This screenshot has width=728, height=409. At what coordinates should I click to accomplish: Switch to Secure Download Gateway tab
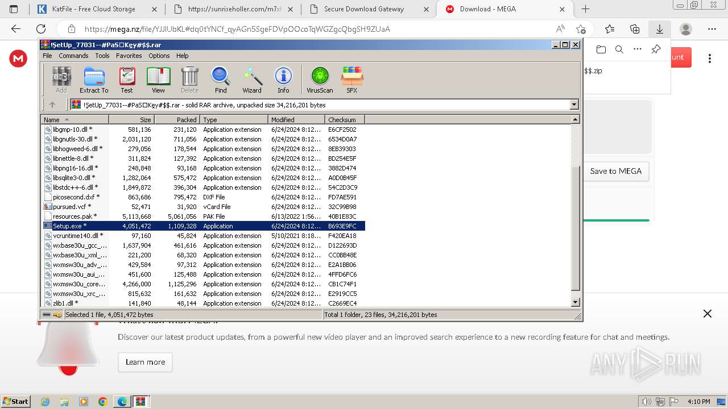(369, 9)
